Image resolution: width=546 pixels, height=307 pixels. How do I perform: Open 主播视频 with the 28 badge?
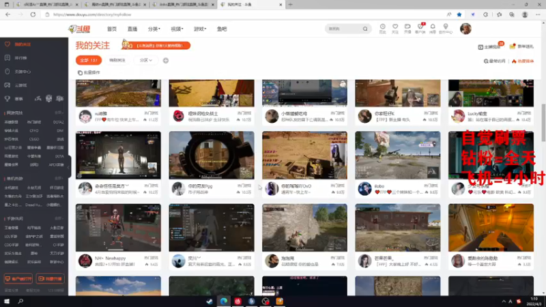(491, 46)
